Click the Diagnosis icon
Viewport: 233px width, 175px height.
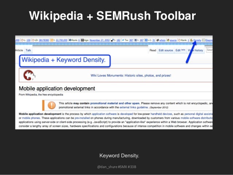(x=204, y=40)
